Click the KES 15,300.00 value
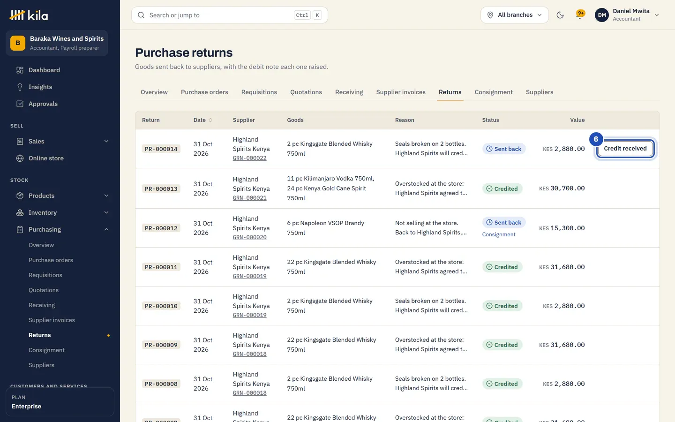 pos(562,228)
